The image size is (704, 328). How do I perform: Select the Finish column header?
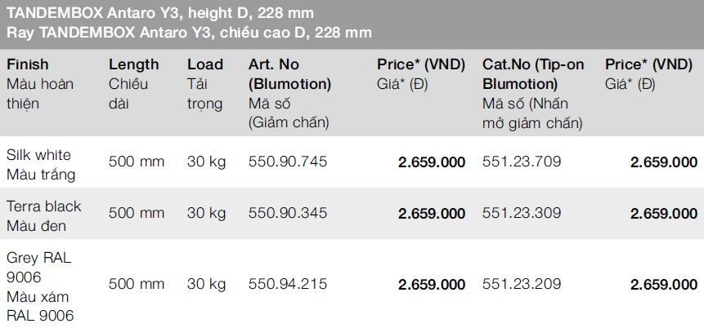(x=28, y=64)
